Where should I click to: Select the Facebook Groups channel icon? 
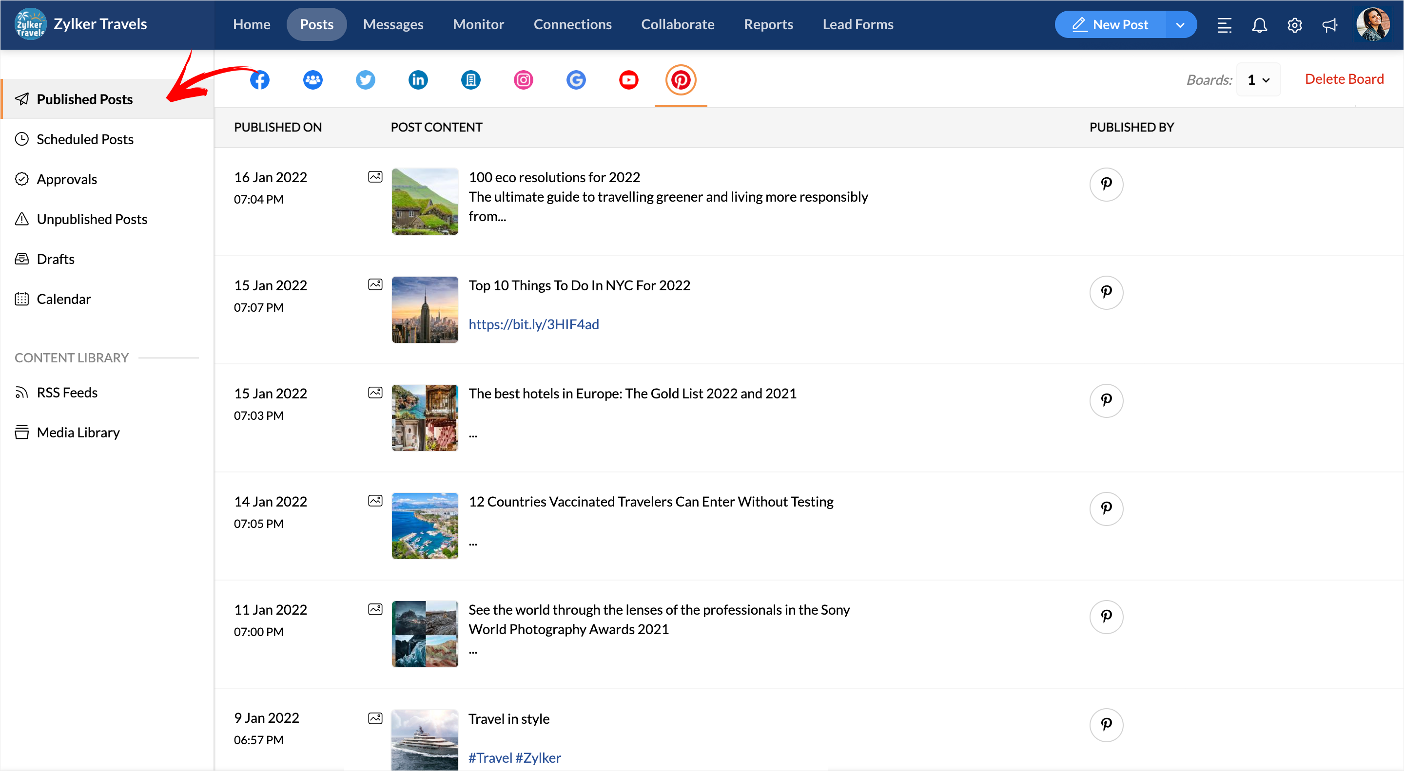click(312, 80)
